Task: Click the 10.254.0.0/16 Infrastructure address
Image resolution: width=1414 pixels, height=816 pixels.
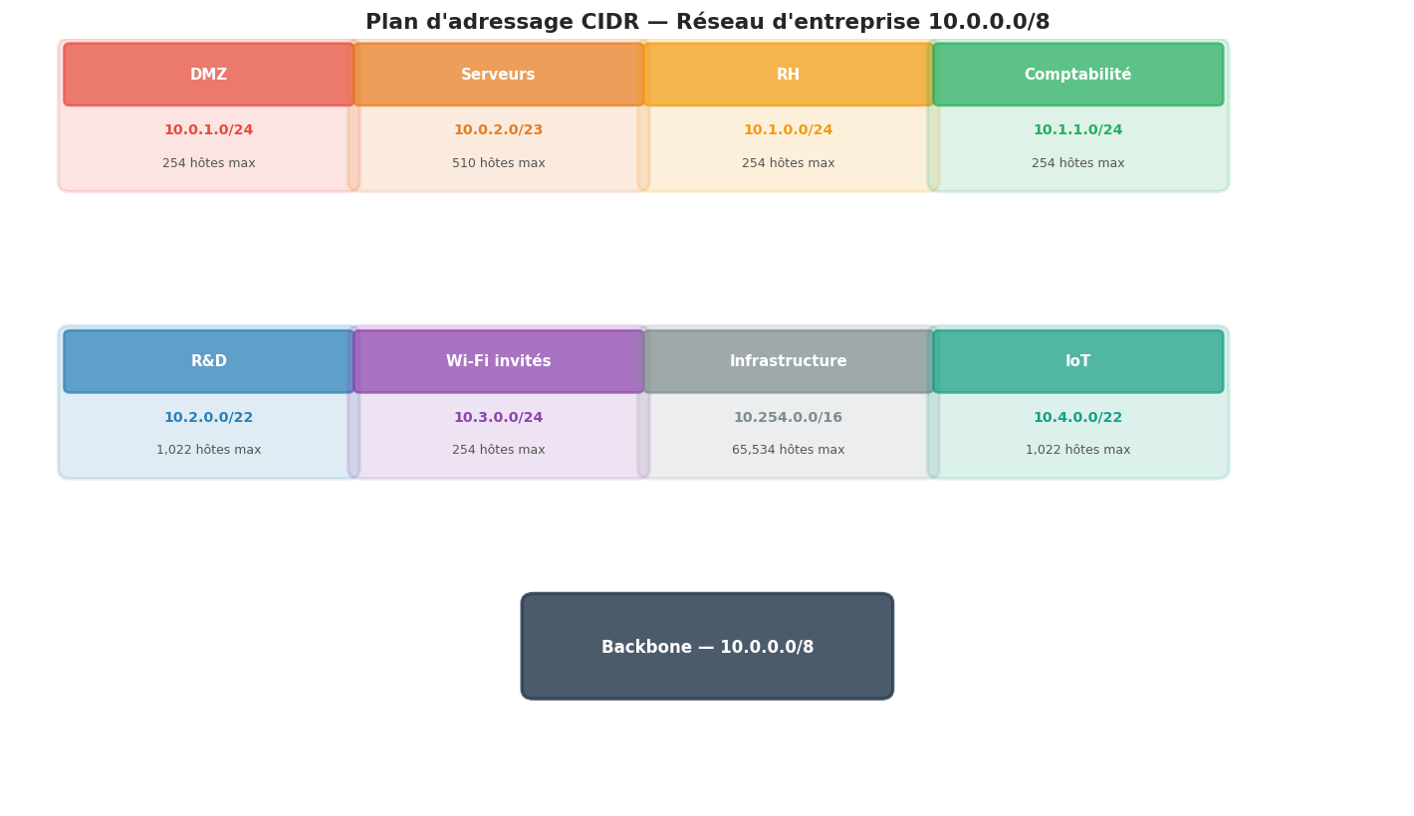Action: 788,418
